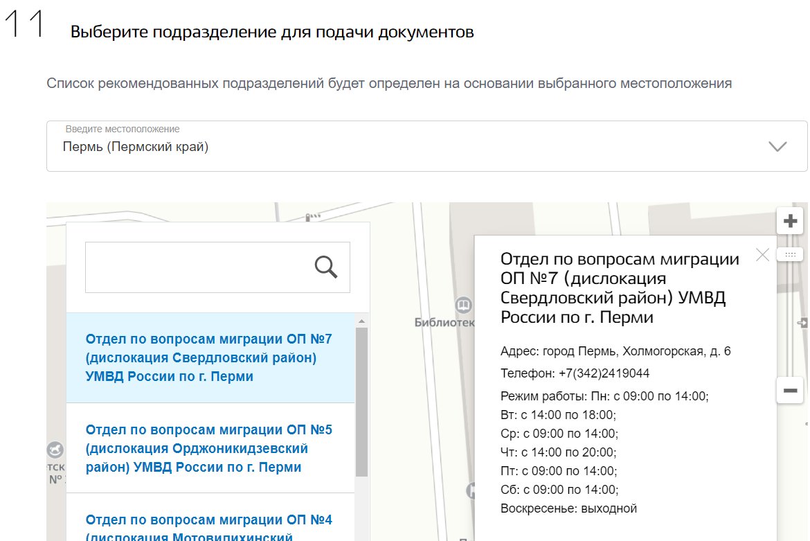Click the Воскресенье: выходной line
This screenshot has width=810, height=541.
click(568, 508)
